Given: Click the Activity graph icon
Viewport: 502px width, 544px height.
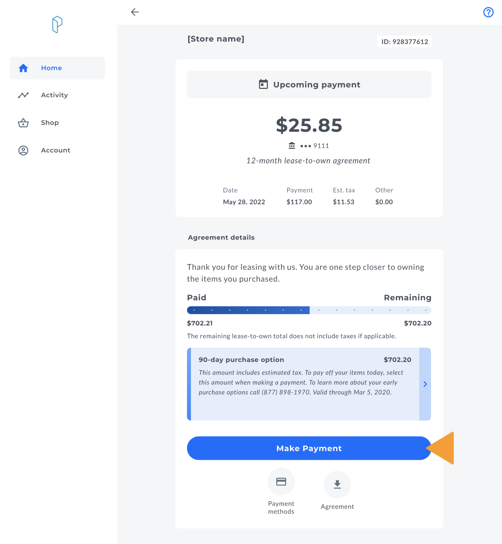Looking at the screenshot, I should (24, 95).
